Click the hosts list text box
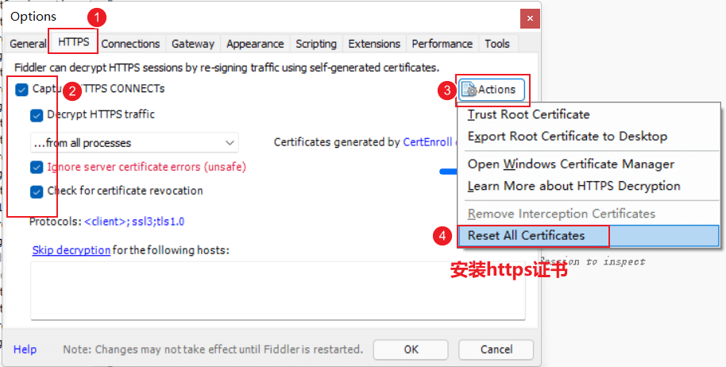The width and height of the screenshot is (726, 367). [x=278, y=290]
